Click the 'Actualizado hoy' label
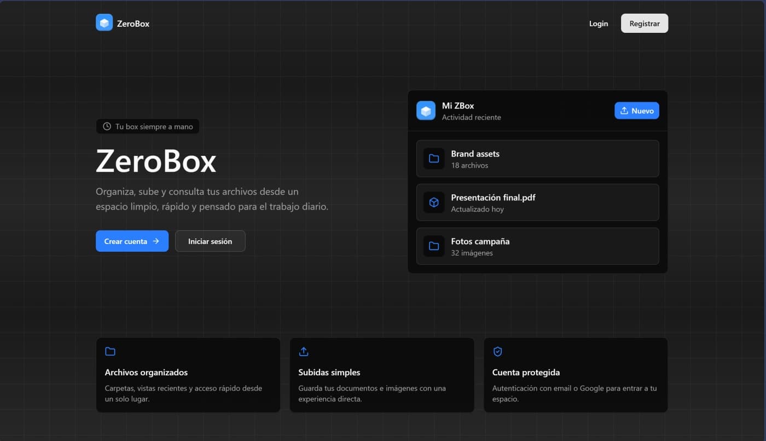The image size is (766, 441). coord(477,209)
